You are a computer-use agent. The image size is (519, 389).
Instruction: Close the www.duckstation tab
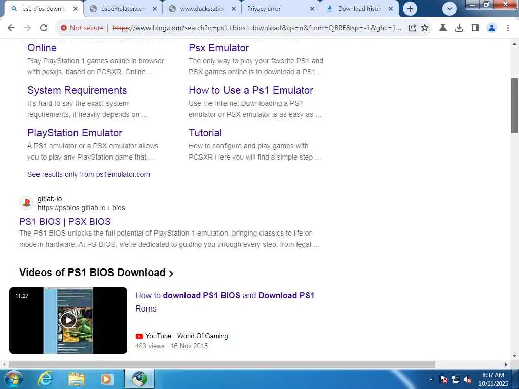tap(234, 9)
